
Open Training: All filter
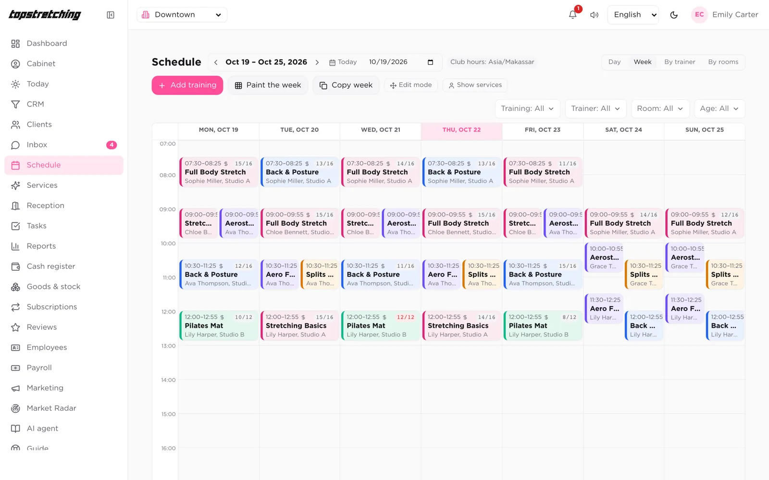coord(527,108)
